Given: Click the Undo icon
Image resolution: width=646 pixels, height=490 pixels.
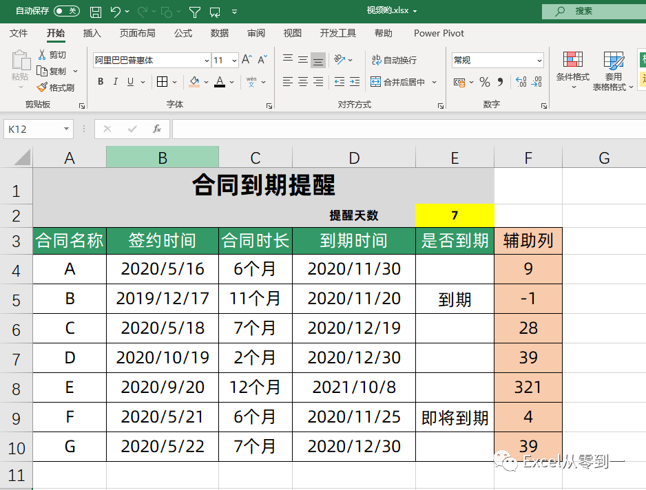Looking at the screenshot, I should coord(116,11).
